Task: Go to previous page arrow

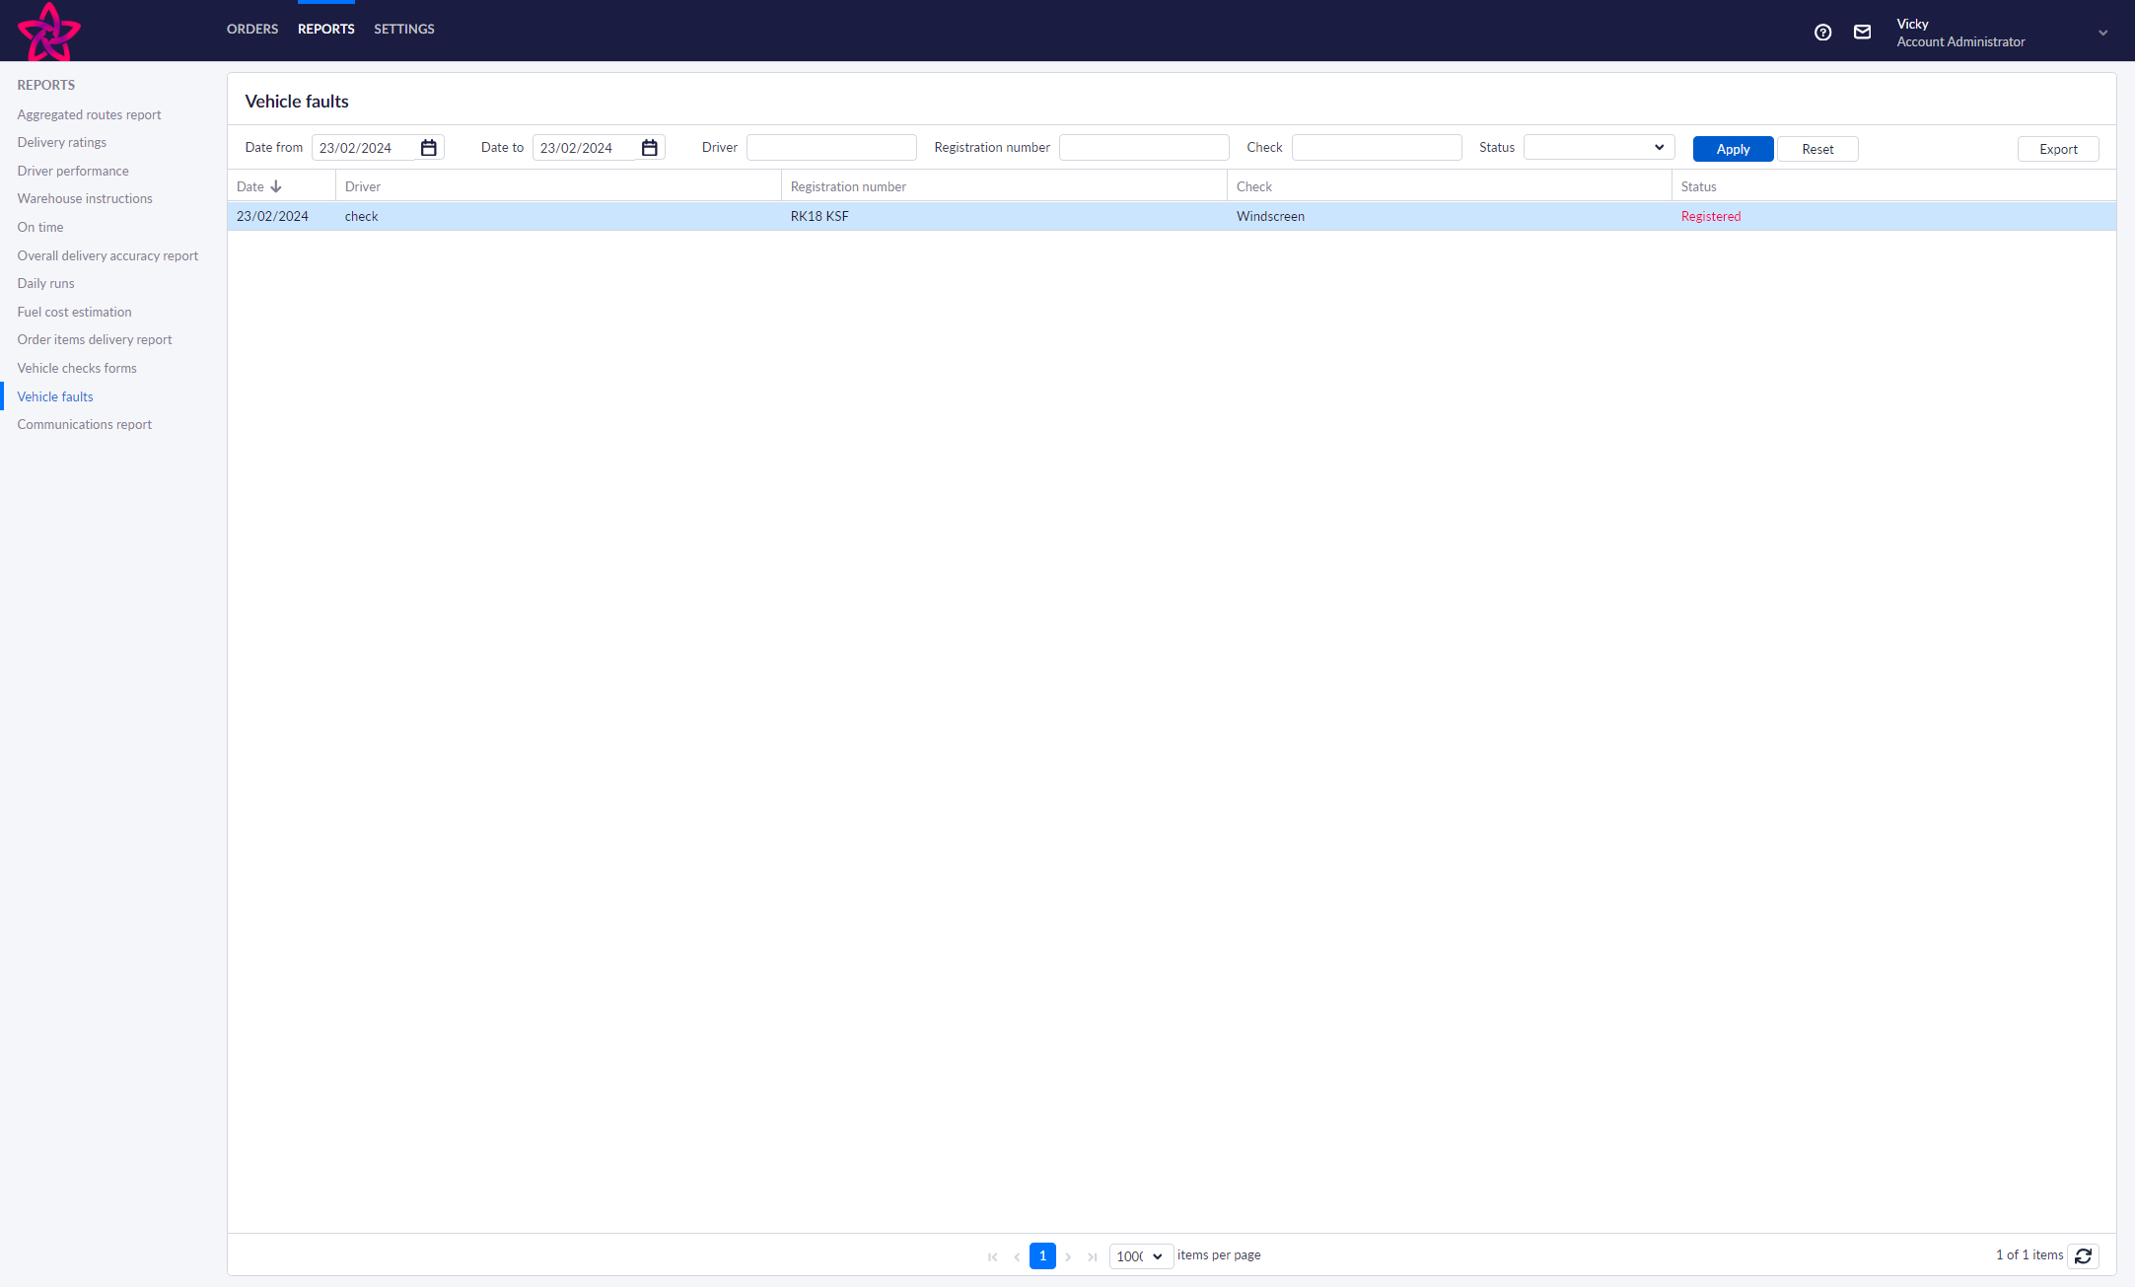Action: pyautogui.click(x=1017, y=1256)
